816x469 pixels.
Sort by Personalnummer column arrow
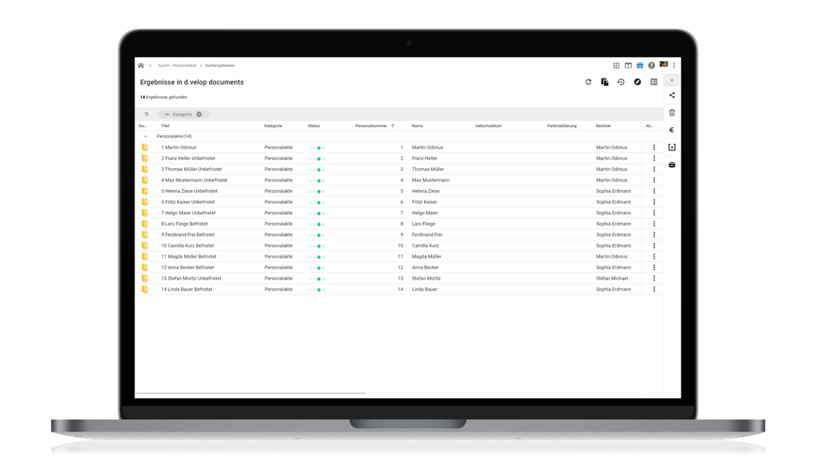(393, 126)
